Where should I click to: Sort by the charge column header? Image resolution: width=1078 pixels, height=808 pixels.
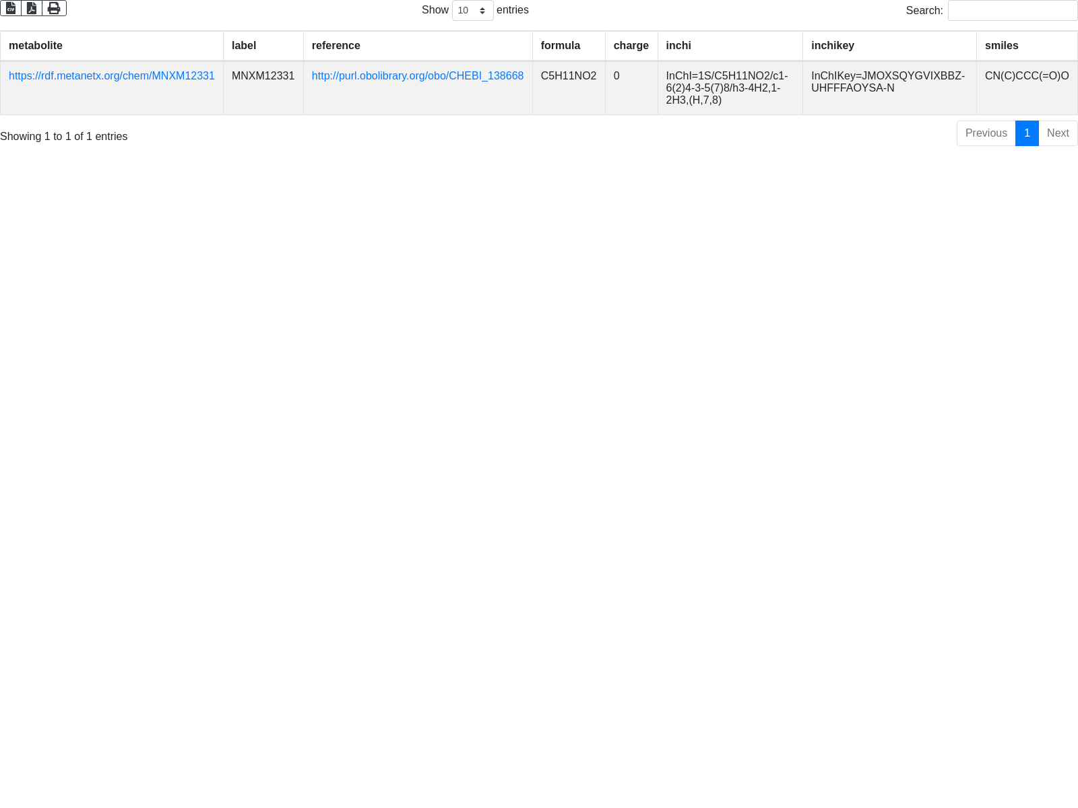pyautogui.click(x=631, y=46)
